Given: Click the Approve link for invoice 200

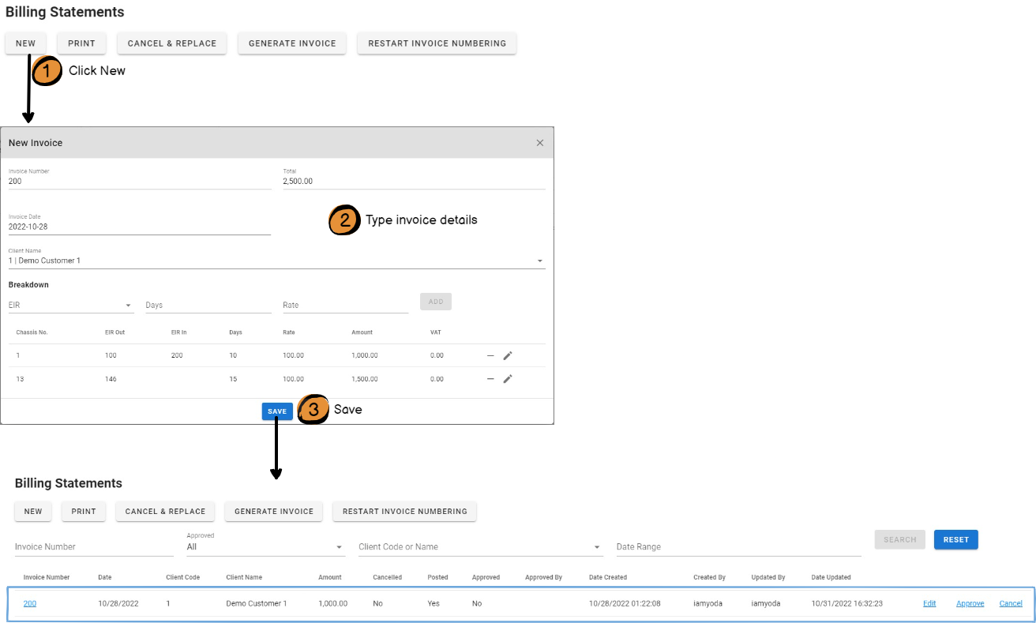Looking at the screenshot, I should tap(970, 603).
